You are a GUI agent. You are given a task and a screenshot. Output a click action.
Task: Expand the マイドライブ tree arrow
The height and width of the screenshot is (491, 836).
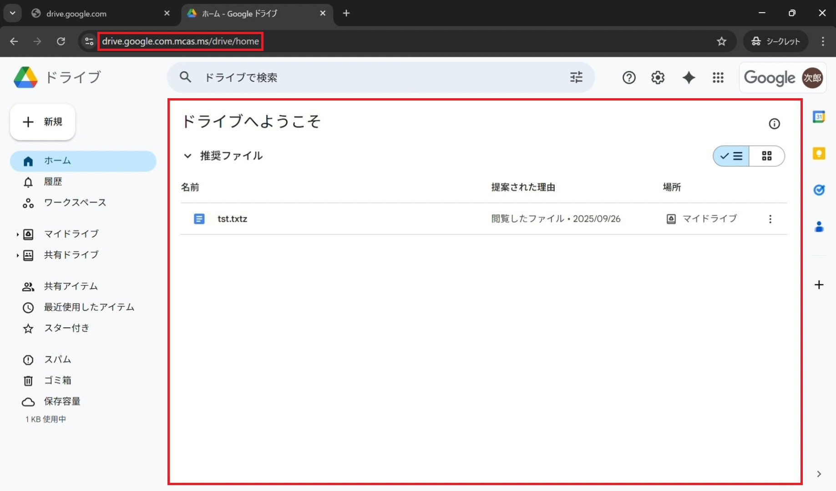17,235
